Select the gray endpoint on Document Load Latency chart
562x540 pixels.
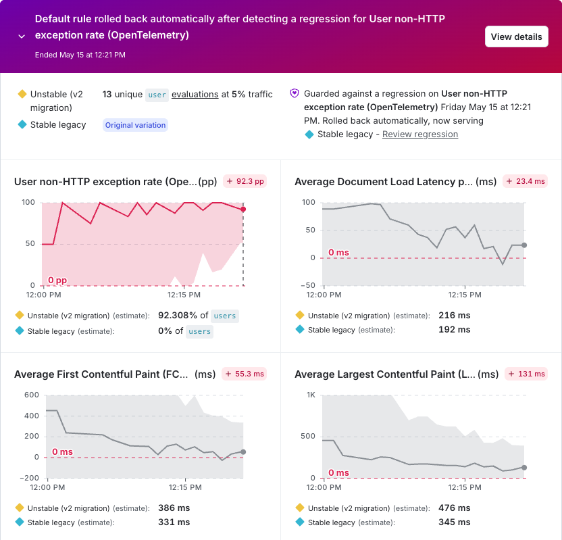point(524,245)
